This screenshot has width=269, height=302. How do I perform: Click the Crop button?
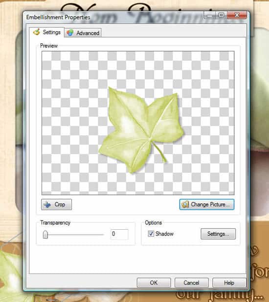coord(56,205)
